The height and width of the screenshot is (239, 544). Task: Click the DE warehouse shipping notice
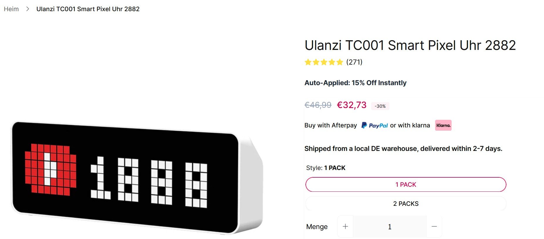pyautogui.click(x=403, y=149)
